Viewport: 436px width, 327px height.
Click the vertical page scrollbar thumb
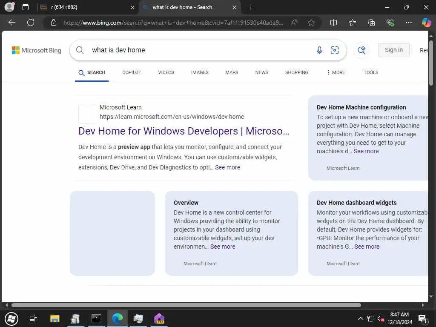431,63
